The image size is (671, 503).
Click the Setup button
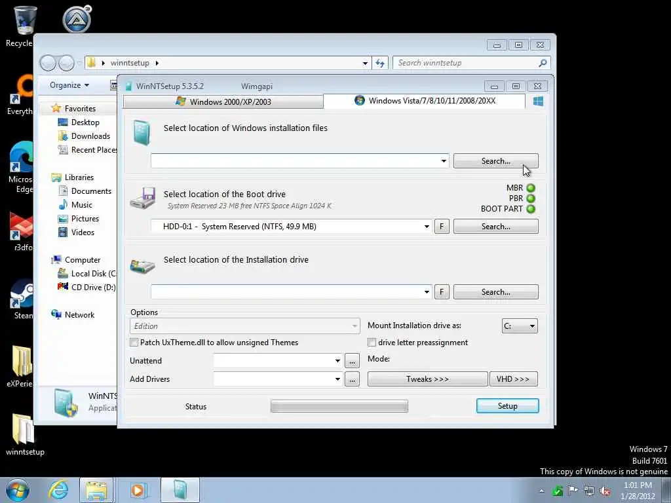coord(508,406)
